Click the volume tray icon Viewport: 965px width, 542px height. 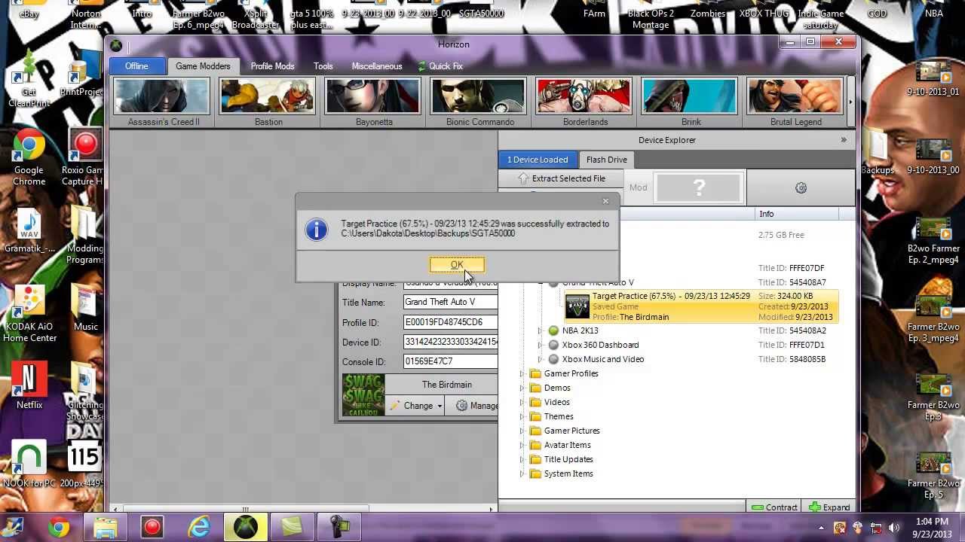(x=894, y=528)
